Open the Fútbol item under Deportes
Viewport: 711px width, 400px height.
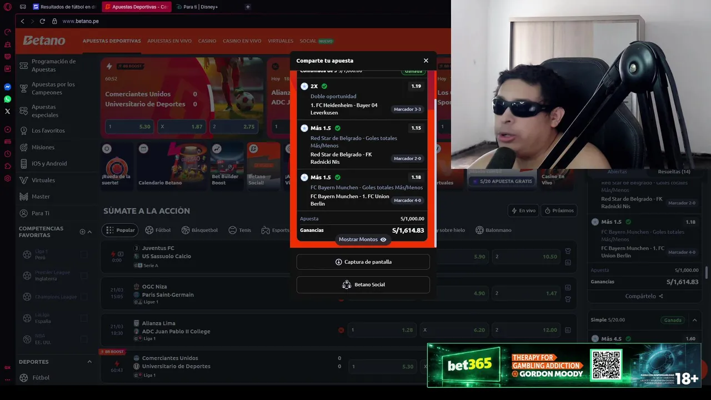tap(41, 378)
